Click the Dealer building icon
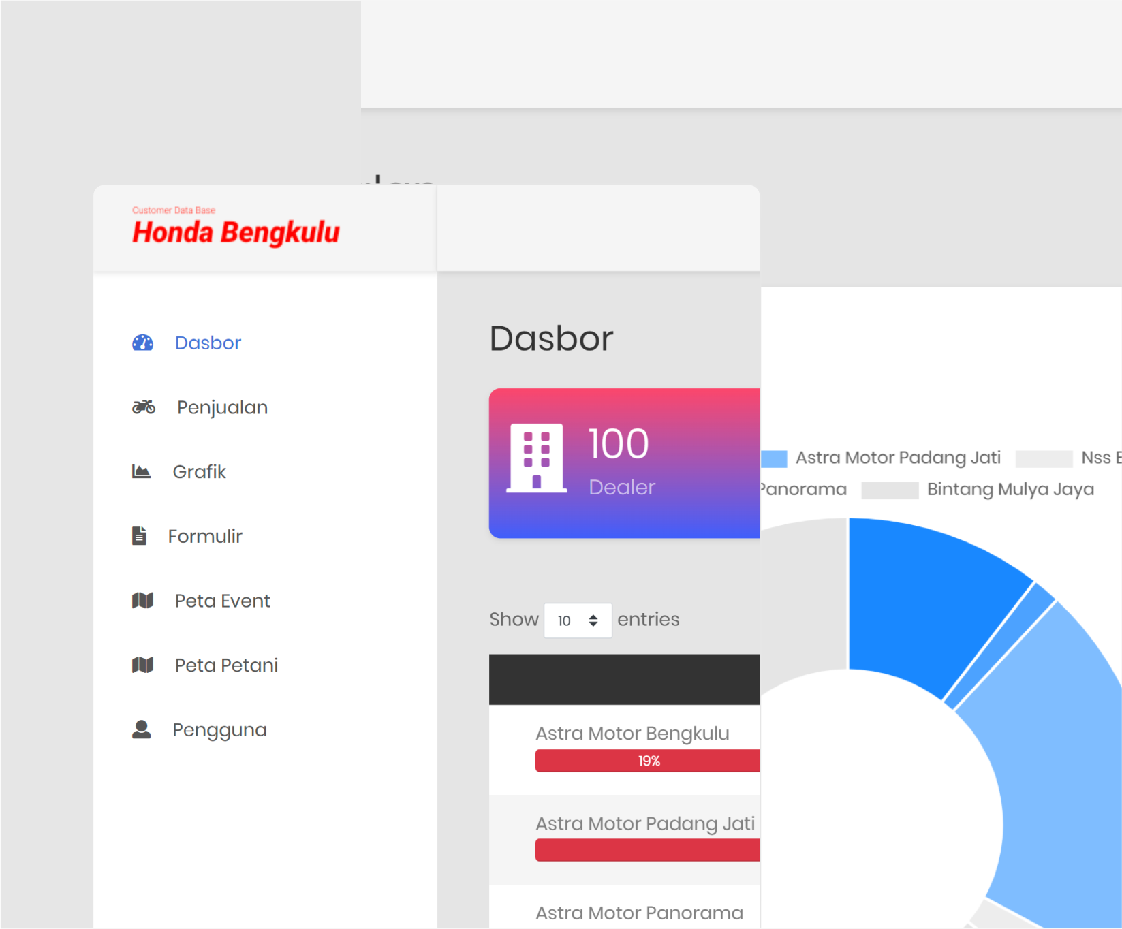 coord(537,457)
